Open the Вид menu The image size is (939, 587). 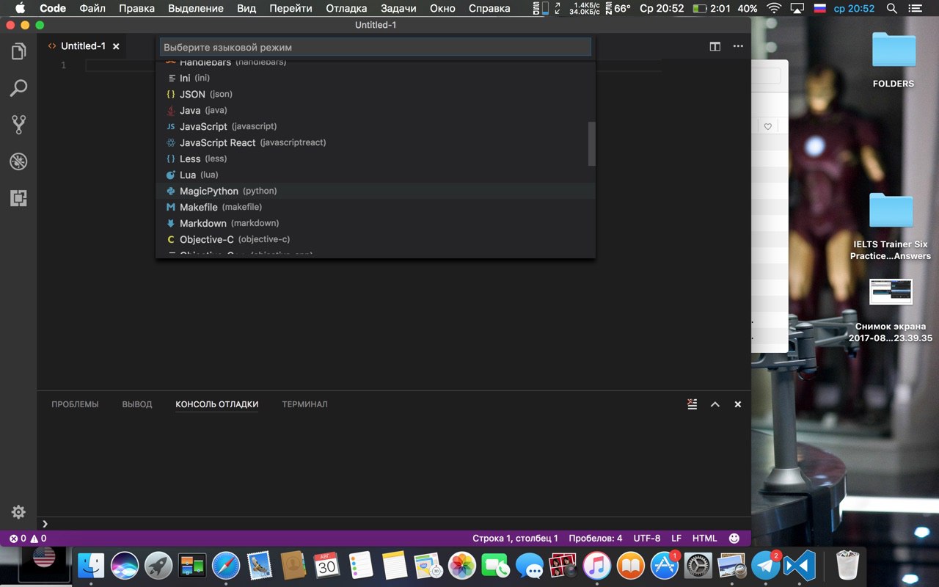pyautogui.click(x=246, y=9)
